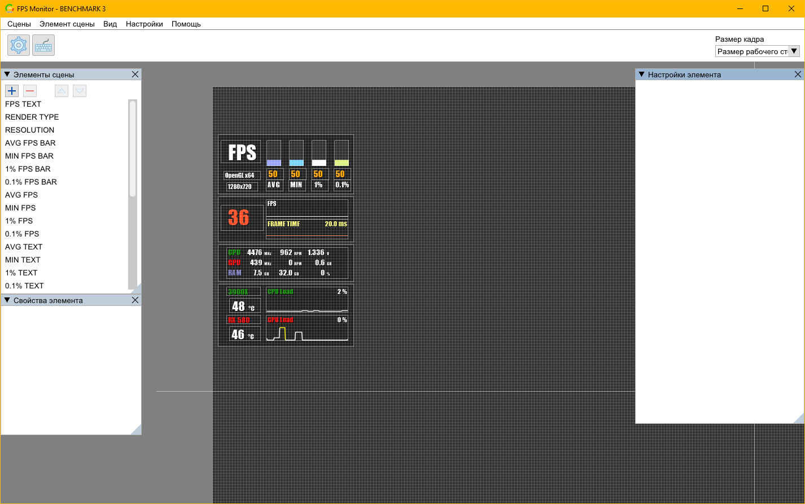Image resolution: width=805 pixels, height=504 pixels.
Task: Open the Настройки menu
Action: [x=145, y=24]
